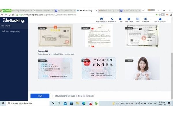Click the APP QR code icon
The height and width of the screenshot is (115, 173).
tap(138, 19)
